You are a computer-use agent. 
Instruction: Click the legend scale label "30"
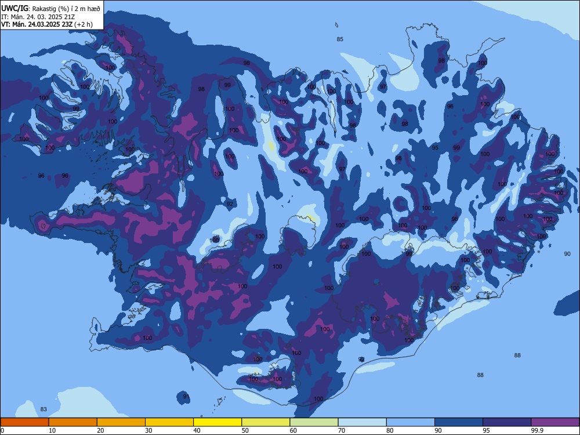(x=148, y=430)
